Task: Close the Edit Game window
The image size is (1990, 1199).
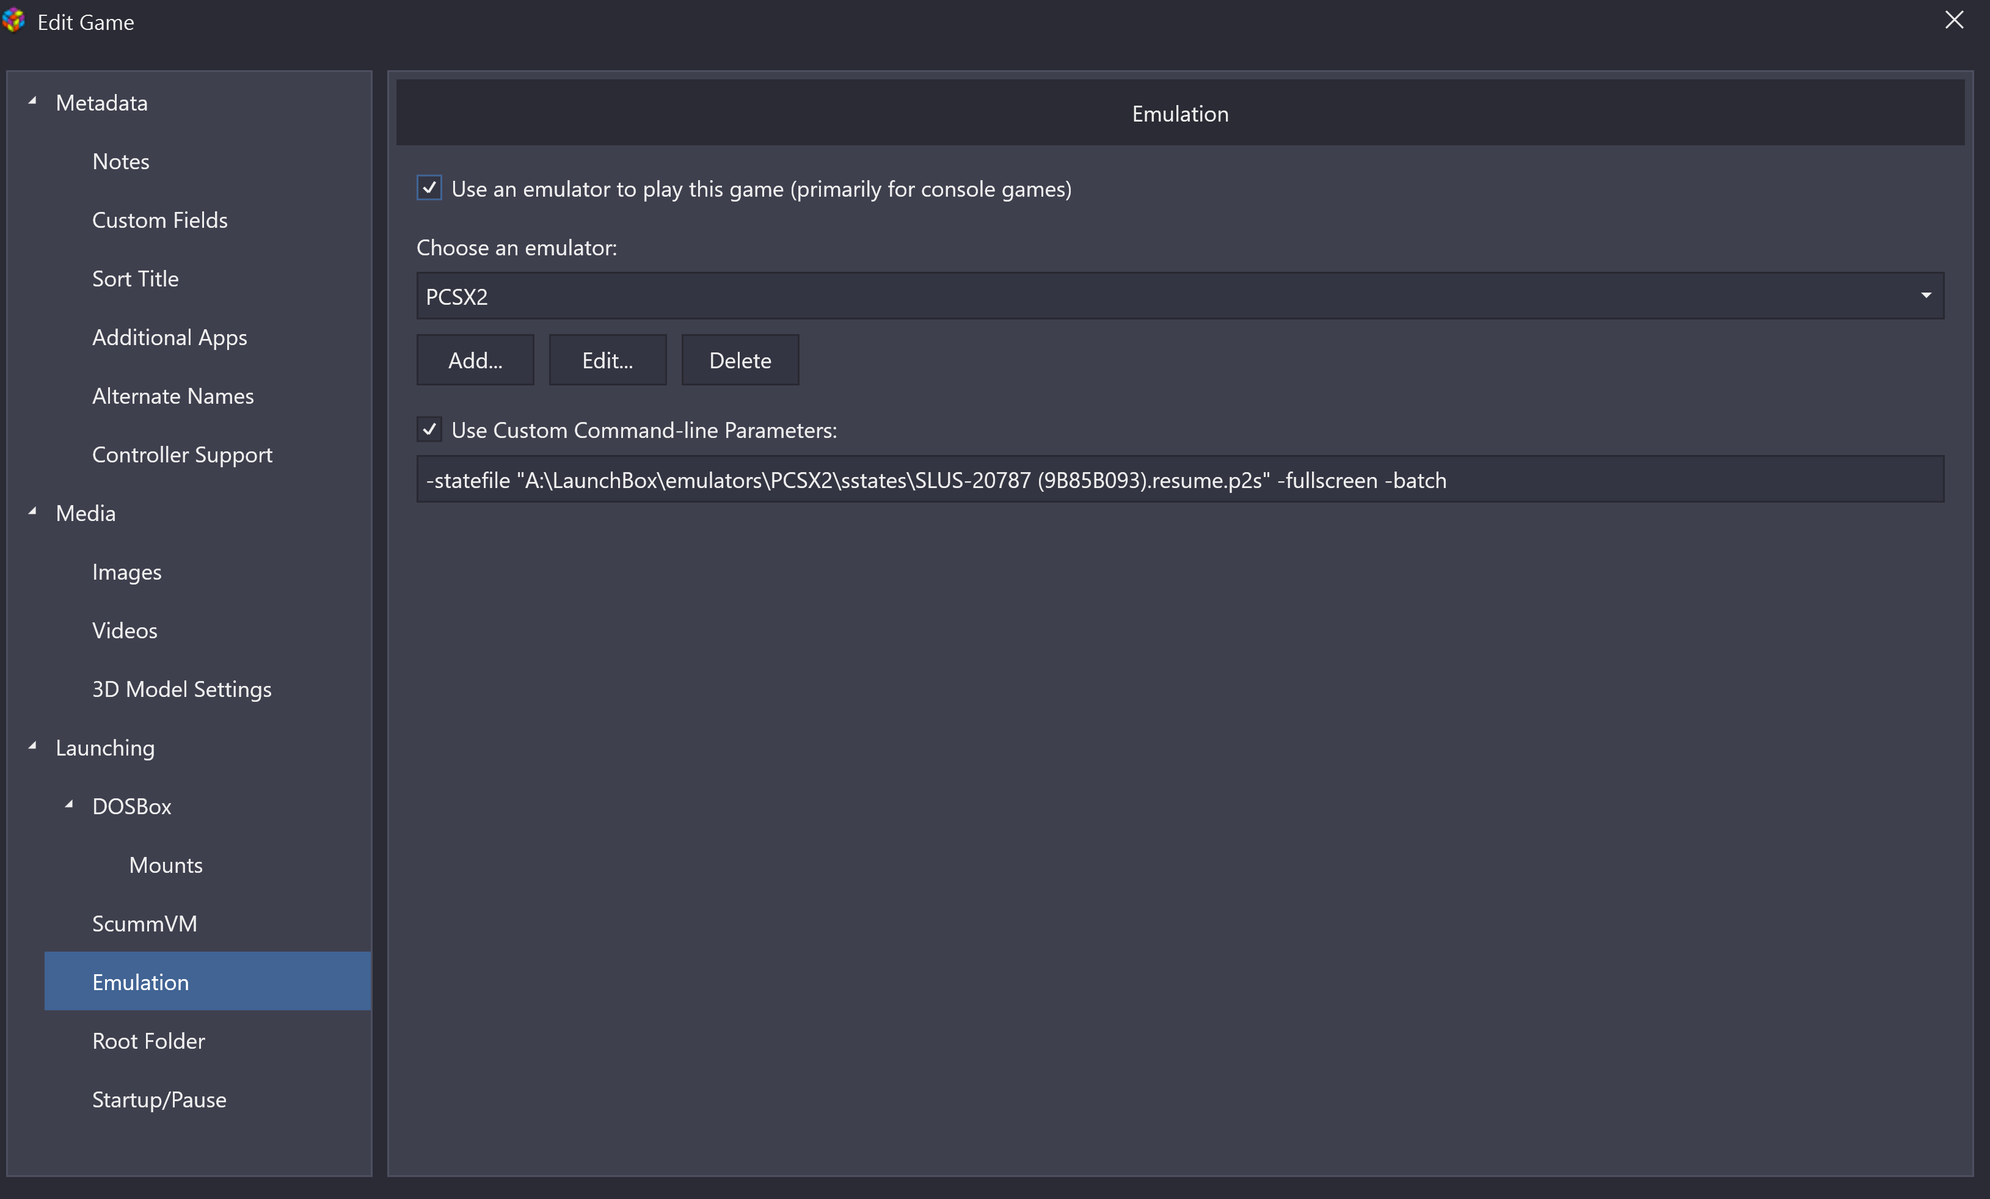Action: point(1953,20)
